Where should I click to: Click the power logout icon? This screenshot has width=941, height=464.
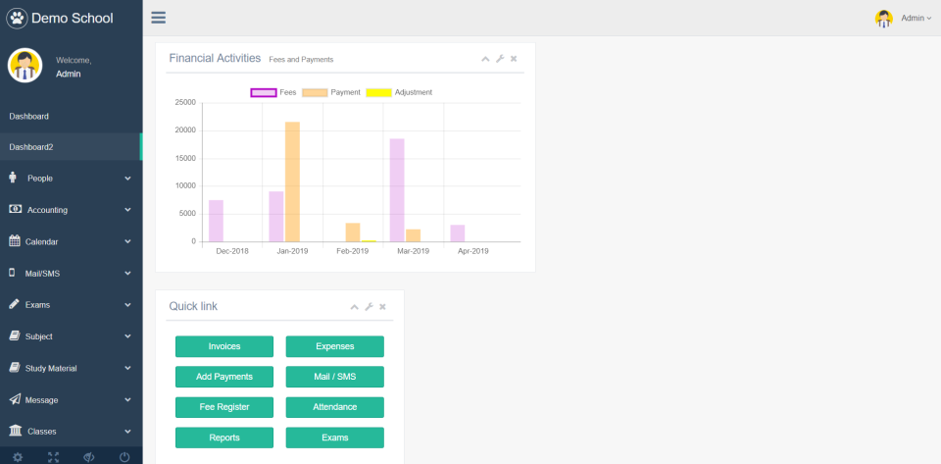[124, 457]
